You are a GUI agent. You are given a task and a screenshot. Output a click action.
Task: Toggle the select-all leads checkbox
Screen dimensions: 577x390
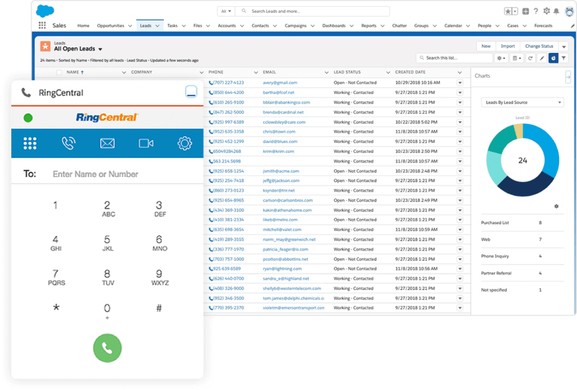(x=59, y=72)
